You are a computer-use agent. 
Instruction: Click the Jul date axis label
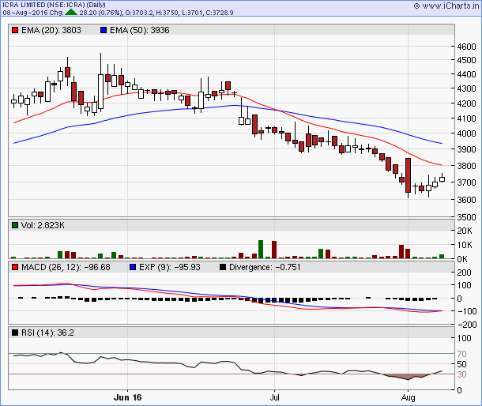[x=274, y=397]
